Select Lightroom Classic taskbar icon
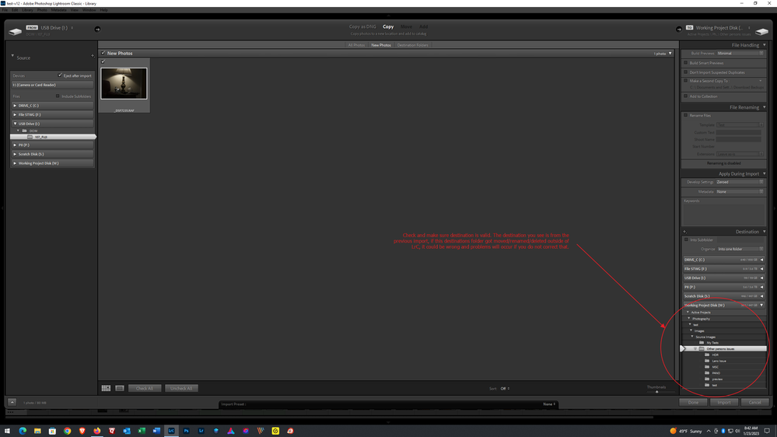This screenshot has height=437, width=777. pyautogui.click(x=171, y=431)
